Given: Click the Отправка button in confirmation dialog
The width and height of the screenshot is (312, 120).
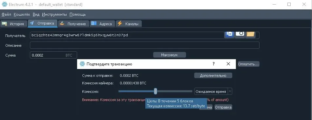Looking at the screenshot, I should click(223, 107).
